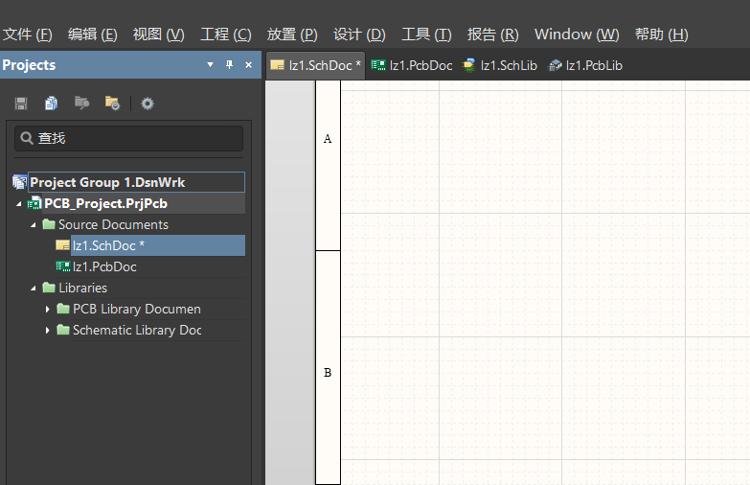The height and width of the screenshot is (485, 750).
Task: Click the compile project folder icon
Action: pyautogui.click(x=81, y=103)
